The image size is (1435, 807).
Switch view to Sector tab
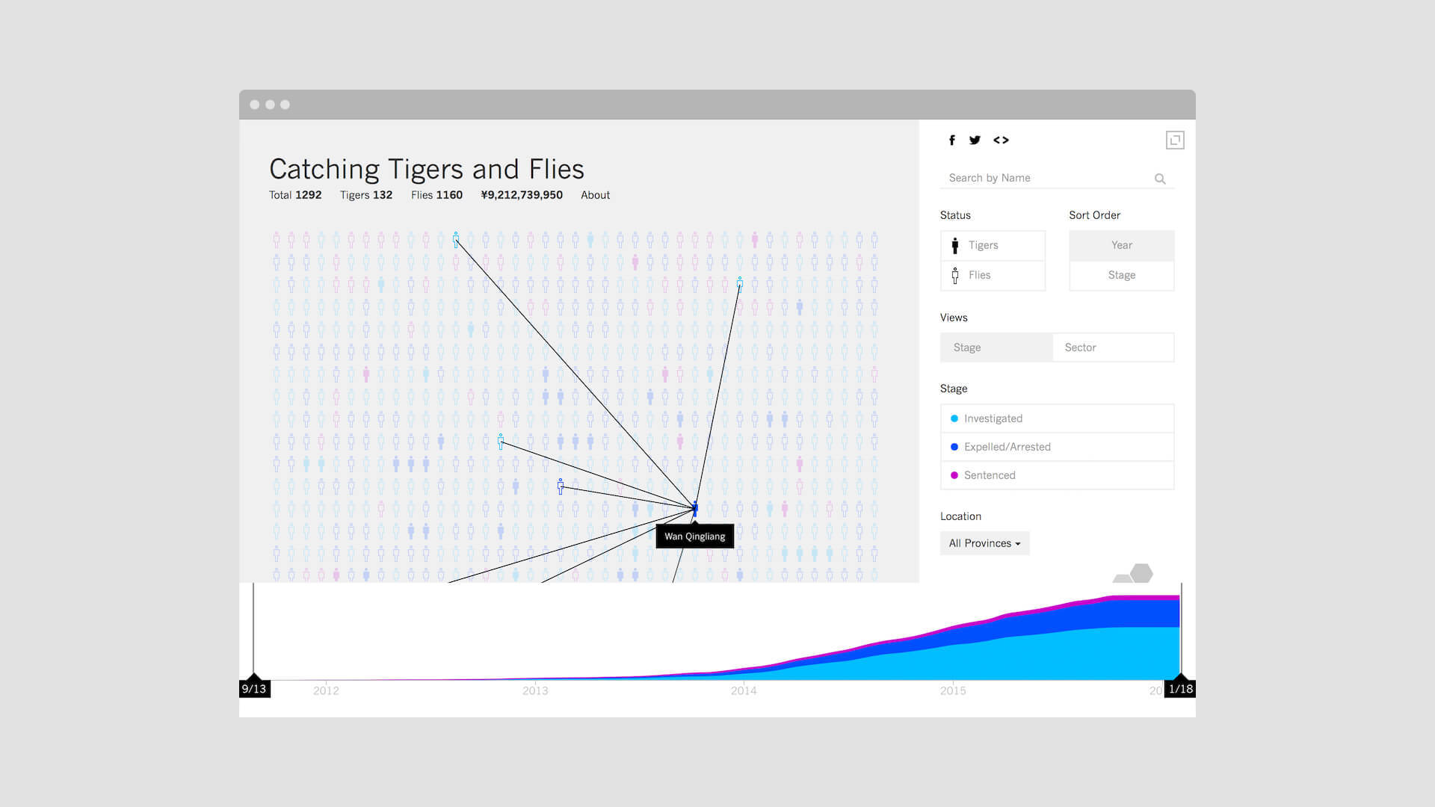pyautogui.click(x=1113, y=347)
